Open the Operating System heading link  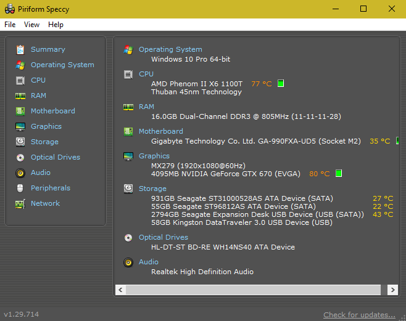[x=170, y=49]
